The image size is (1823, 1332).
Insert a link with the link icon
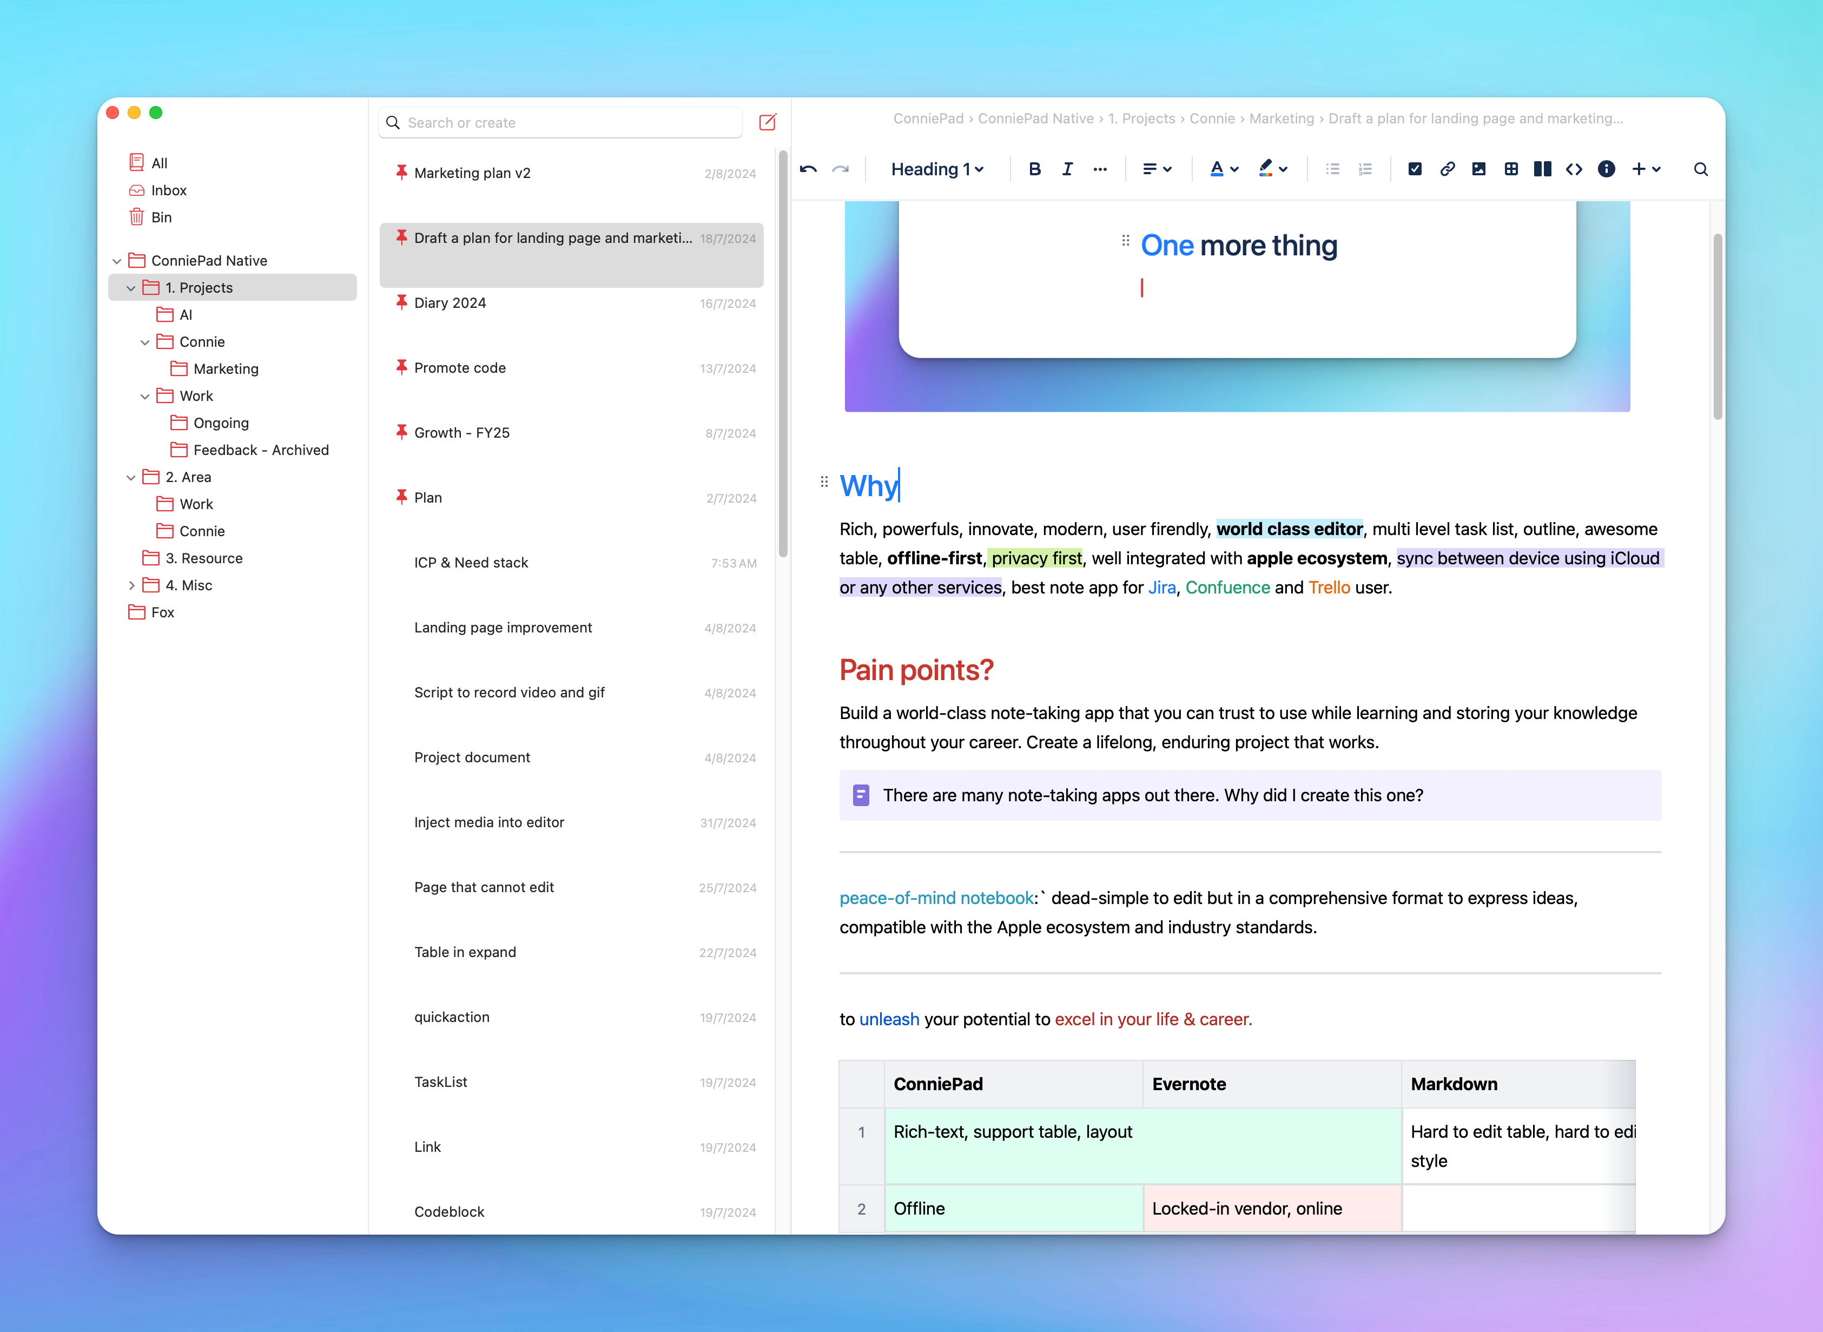[x=1447, y=169]
